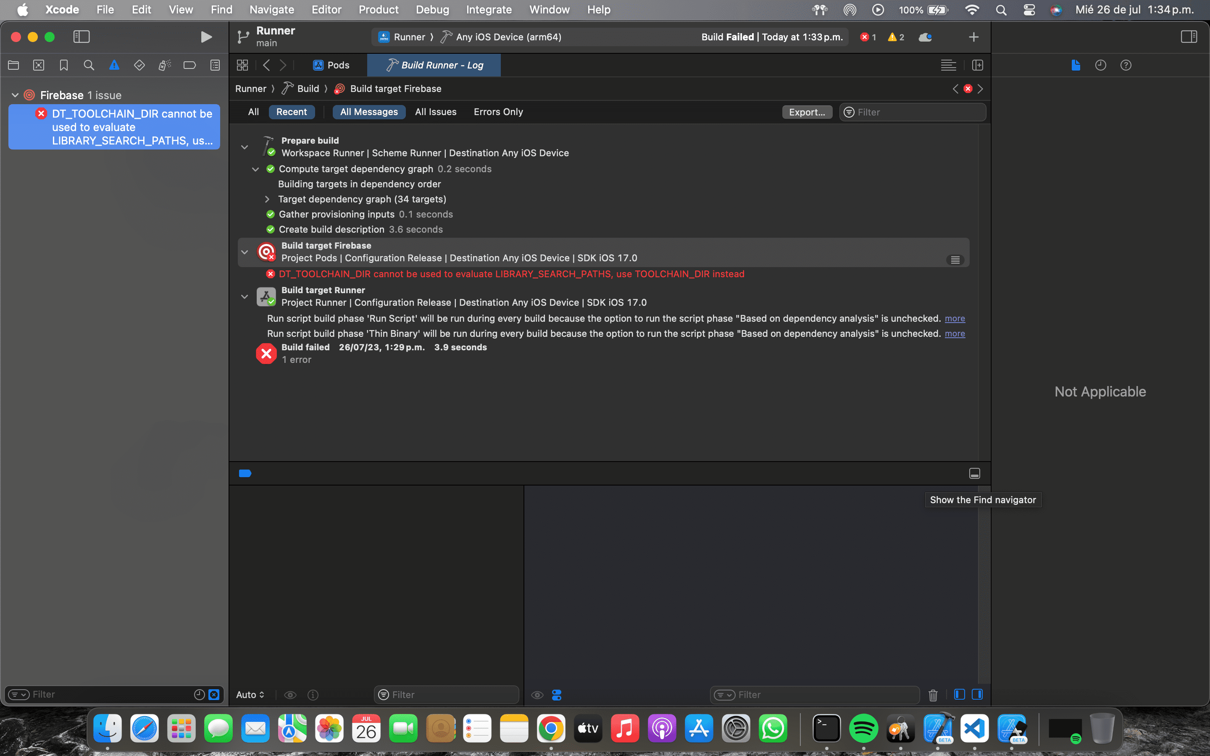Toggle the navigator sidebar panel
1210x756 pixels.
[82, 37]
